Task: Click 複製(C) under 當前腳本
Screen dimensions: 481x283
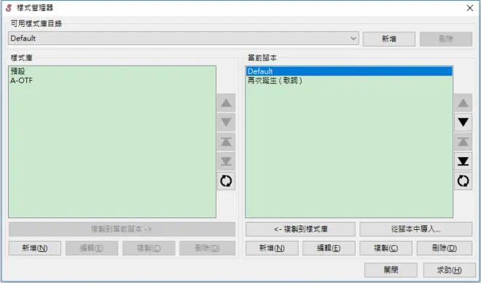Action: 386,248
